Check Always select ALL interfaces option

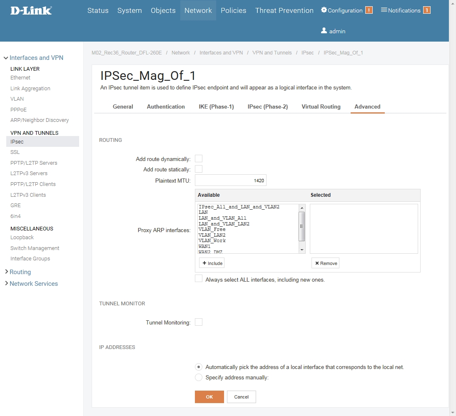198,278
